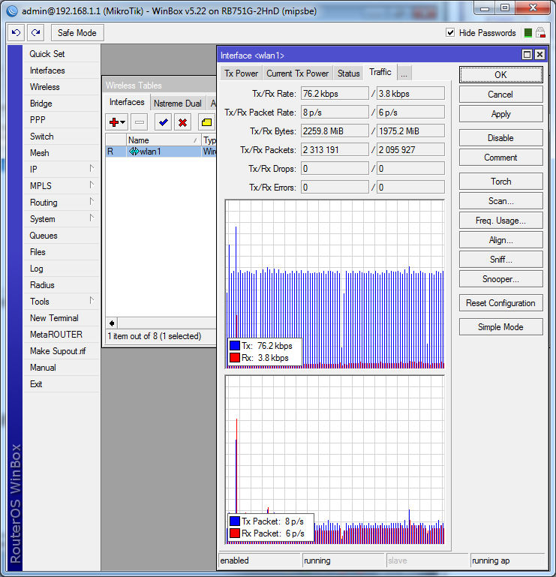Click Reset Configuration button
The width and height of the screenshot is (556, 577).
pos(500,303)
